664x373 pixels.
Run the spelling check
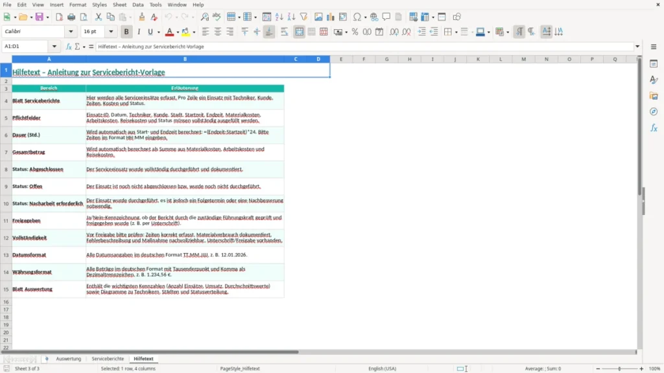pyautogui.click(x=217, y=17)
